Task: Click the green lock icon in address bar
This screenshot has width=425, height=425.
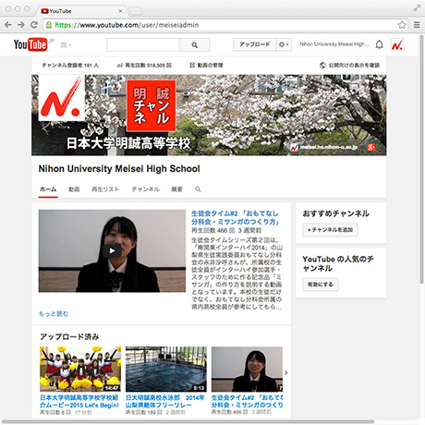Action: (49, 25)
